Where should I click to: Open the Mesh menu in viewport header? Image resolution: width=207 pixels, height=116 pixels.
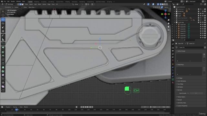pyautogui.click(x=39, y=4)
